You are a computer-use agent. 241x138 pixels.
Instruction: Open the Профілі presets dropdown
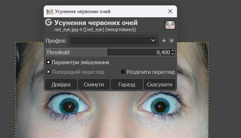[x=114, y=40]
